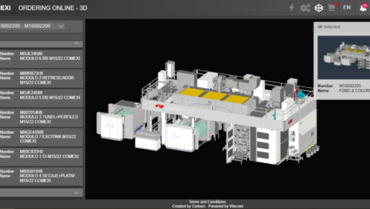This screenshot has height=209, width=370.
Task: Select MODULO 7 EXCITINK item
Action: tap(41, 137)
